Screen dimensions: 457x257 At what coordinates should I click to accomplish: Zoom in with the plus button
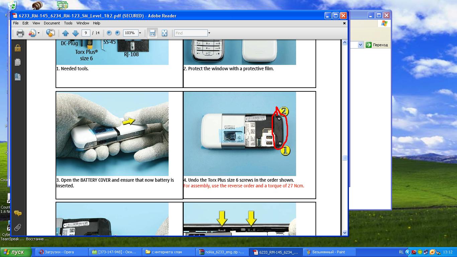117,33
